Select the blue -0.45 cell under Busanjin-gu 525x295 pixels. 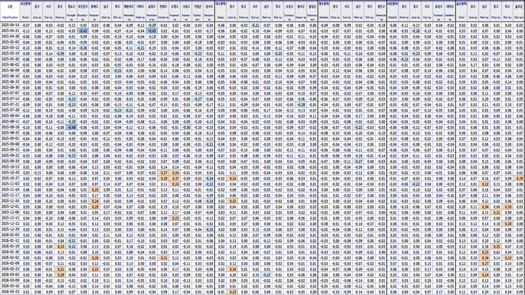pyautogui.click(x=83, y=31)
